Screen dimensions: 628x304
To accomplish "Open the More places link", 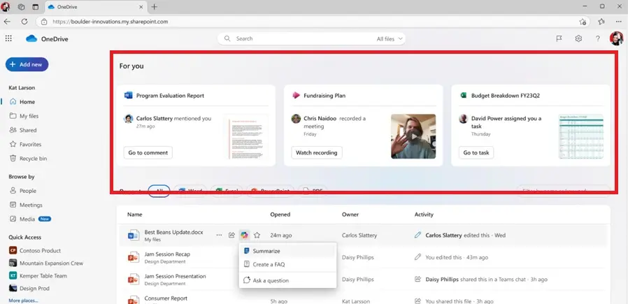I will point(23,301).
